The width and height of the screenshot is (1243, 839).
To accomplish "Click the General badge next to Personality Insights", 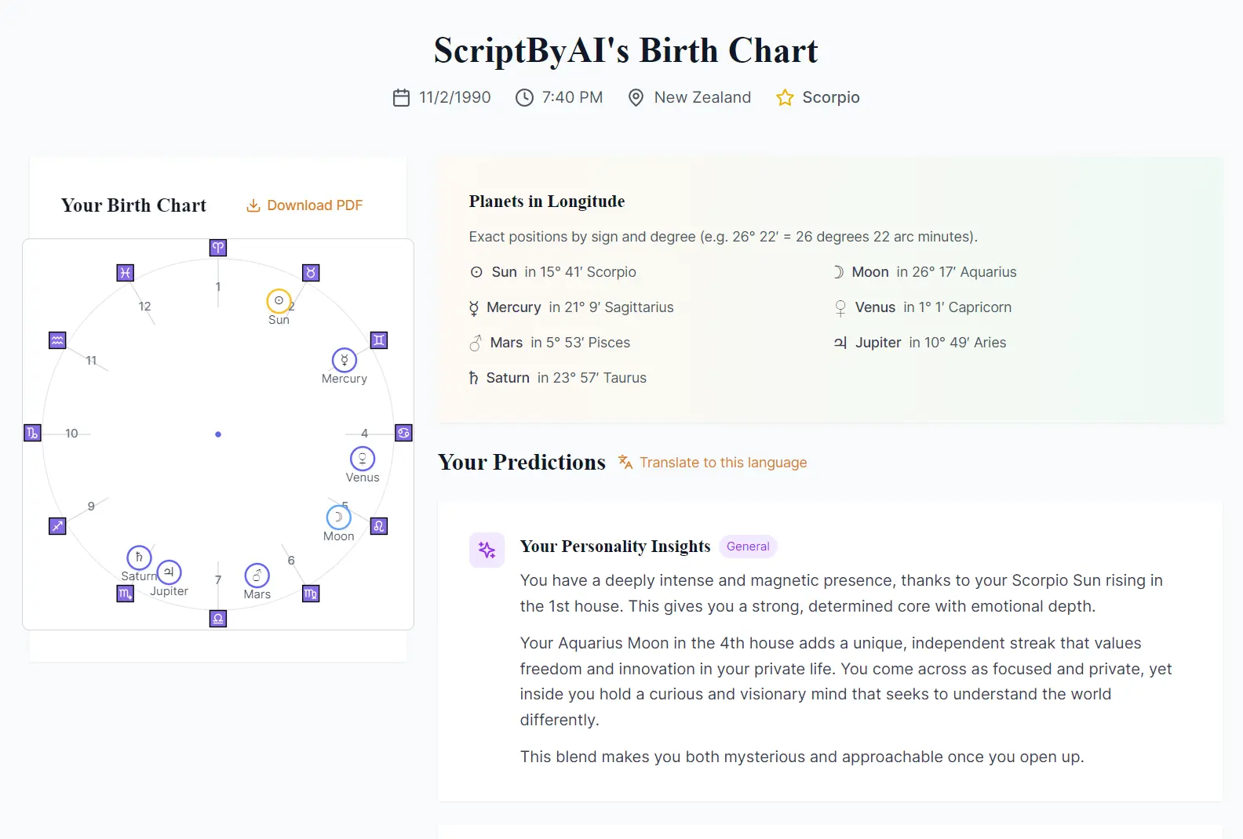I will coord(747,547).
